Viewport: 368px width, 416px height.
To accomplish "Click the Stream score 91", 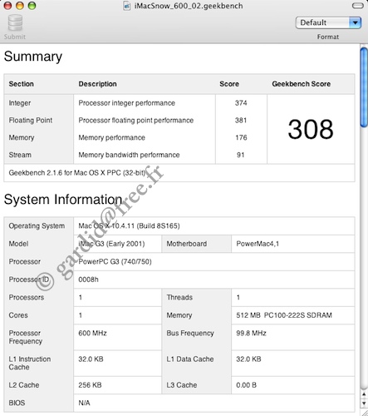I will [241, 155].
